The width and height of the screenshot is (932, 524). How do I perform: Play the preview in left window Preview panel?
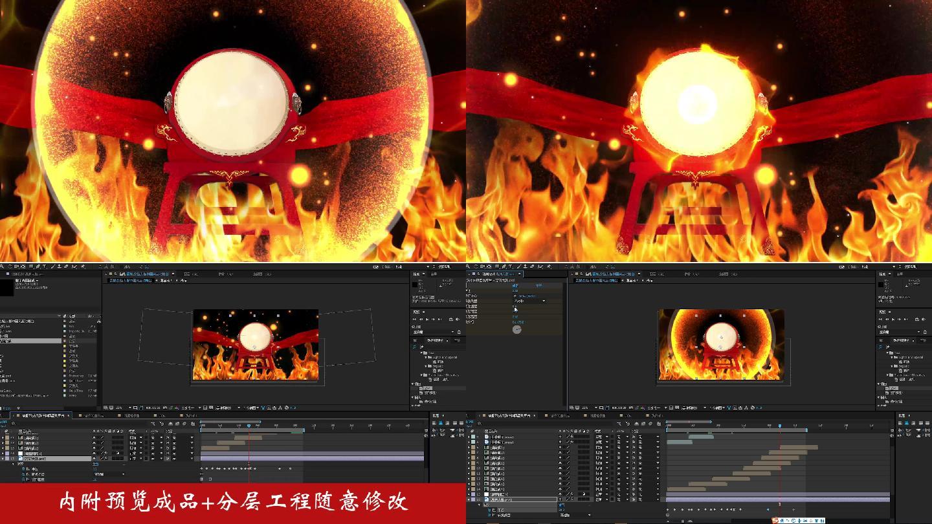(x=427, y=320)
